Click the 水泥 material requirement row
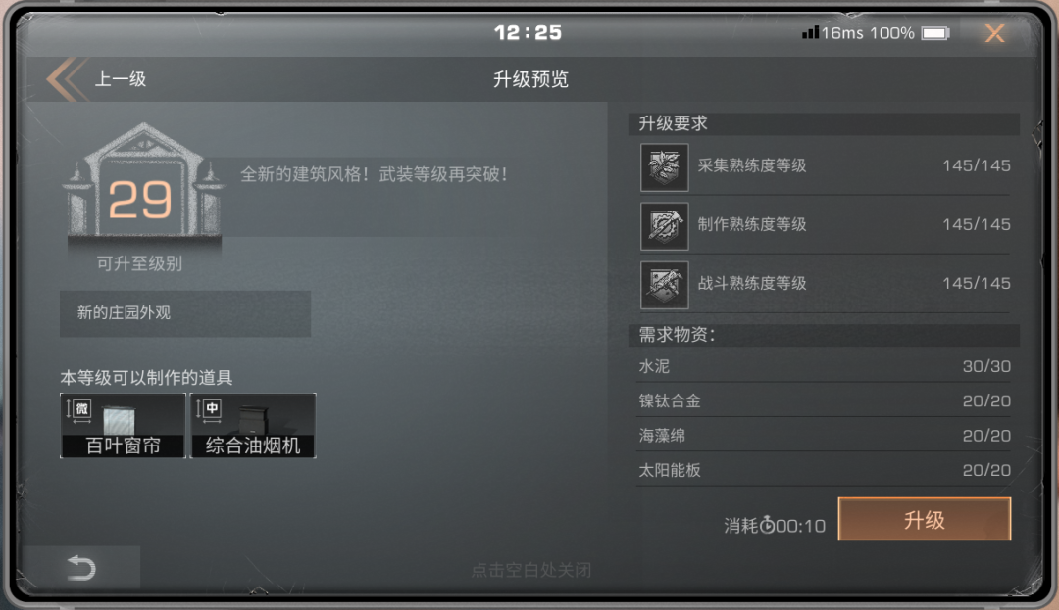The height and width of the screenshot is (610, 1059). [x=824, y=366]
